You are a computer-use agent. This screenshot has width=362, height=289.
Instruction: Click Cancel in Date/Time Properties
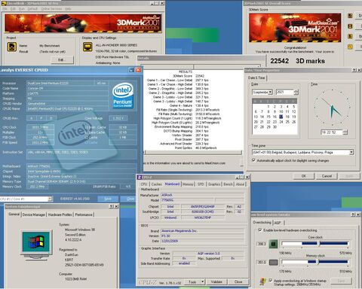pyautogui.click(x=327, y=176)
